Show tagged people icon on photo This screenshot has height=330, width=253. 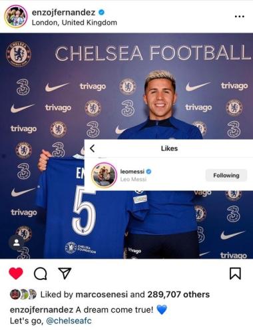click(17, 243)
